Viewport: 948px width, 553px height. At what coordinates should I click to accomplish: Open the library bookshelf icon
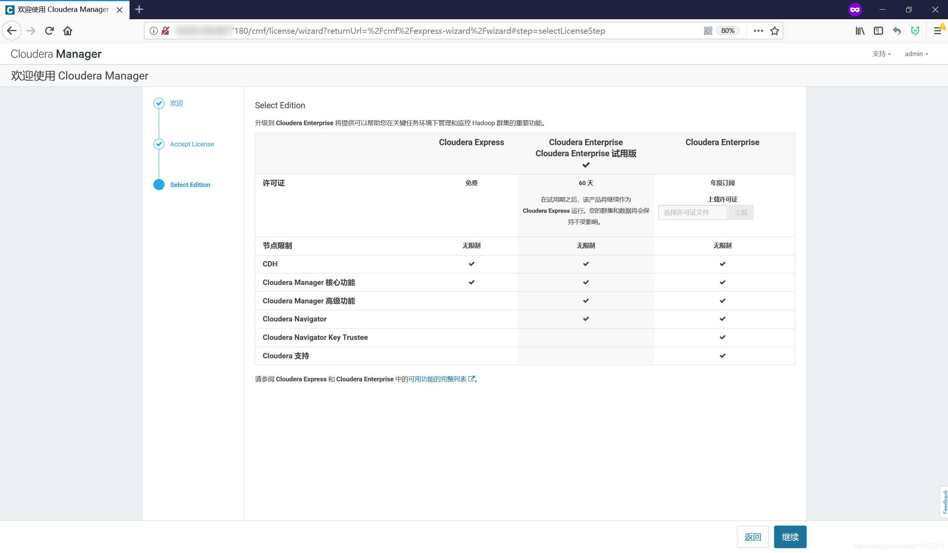860,31
